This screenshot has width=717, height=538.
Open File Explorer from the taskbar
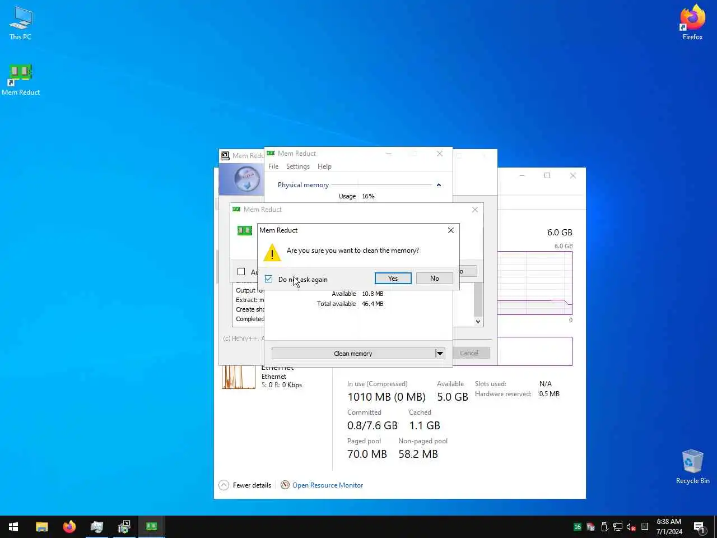coord(42,527)
